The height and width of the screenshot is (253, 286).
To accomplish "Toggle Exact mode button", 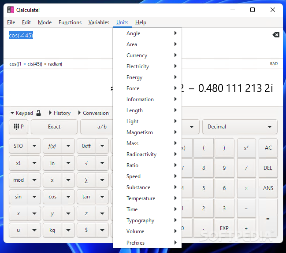I will pyautogui.click(x=54, y=127).
